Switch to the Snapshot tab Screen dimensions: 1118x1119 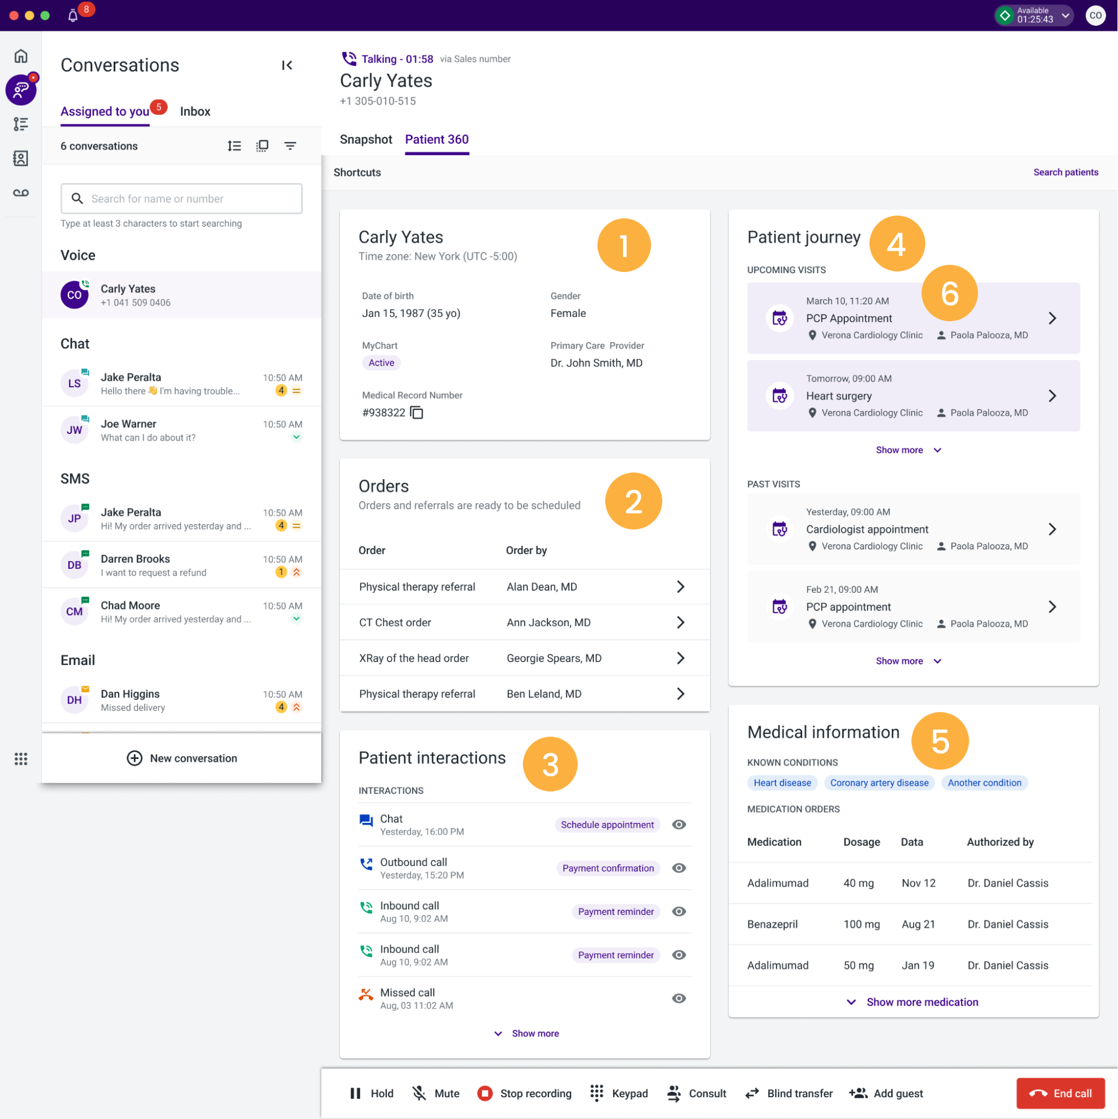366,139
